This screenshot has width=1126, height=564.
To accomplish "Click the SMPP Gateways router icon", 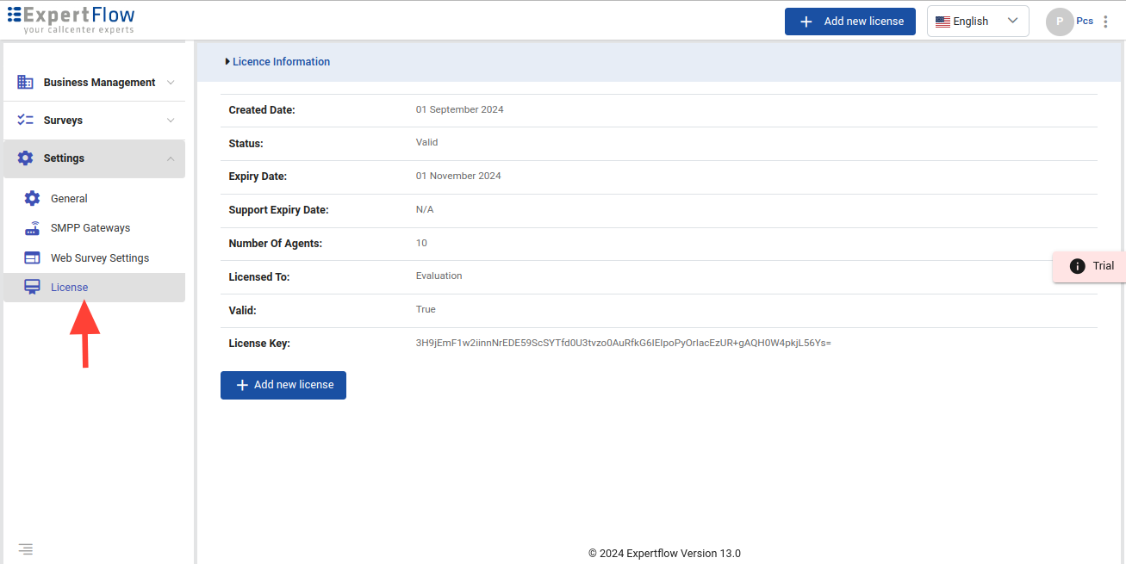I will pyautogui.click(x=32, y=228).
